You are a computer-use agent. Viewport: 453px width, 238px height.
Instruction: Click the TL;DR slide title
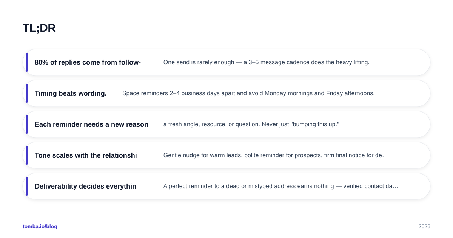click(39, 28)
